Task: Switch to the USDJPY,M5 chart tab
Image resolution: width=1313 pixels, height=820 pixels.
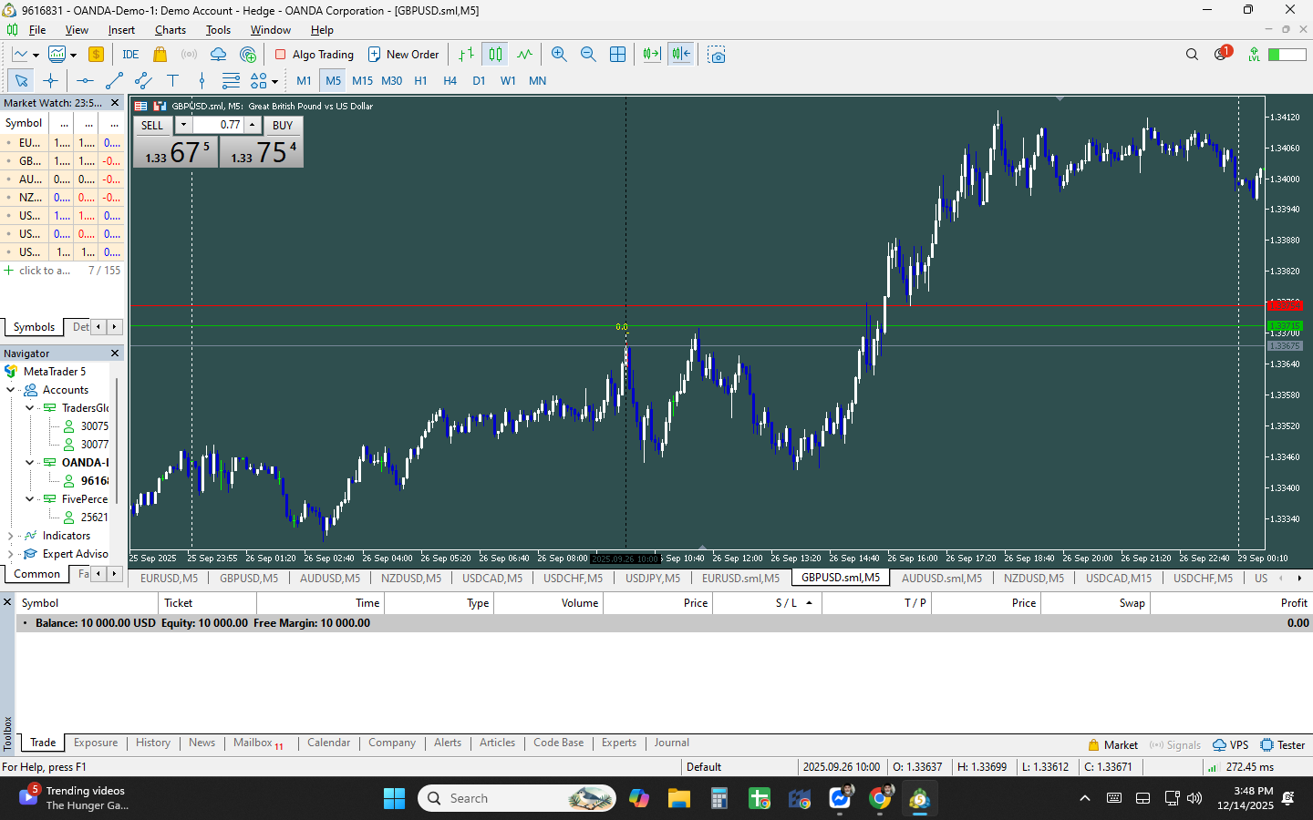Action: (x=653, y=578)
